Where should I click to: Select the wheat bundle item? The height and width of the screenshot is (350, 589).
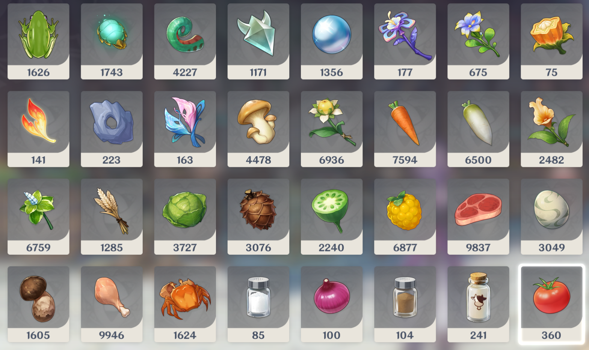112,216
